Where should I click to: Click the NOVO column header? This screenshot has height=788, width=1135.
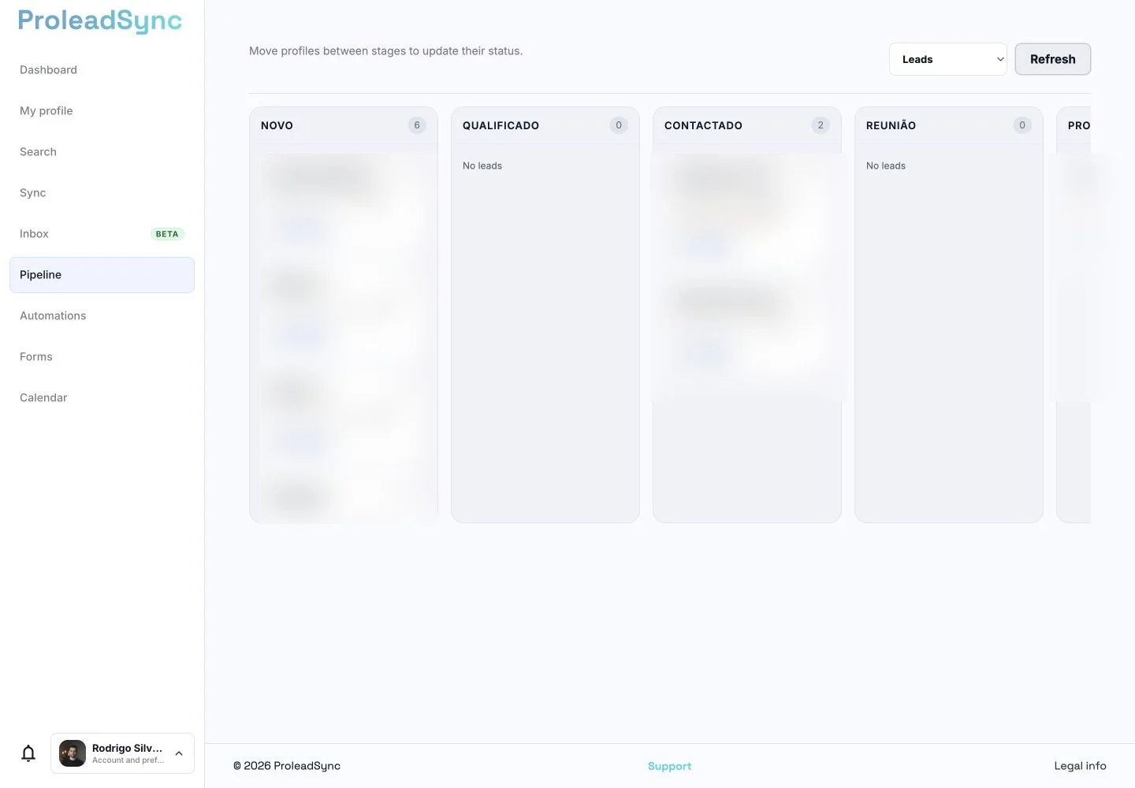tap(277, 125)
